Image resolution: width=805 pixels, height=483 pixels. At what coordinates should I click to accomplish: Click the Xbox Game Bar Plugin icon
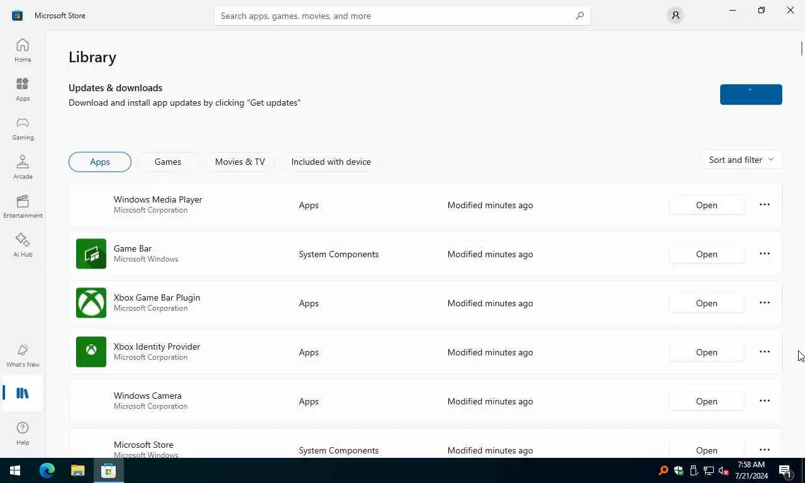[91, 303]
